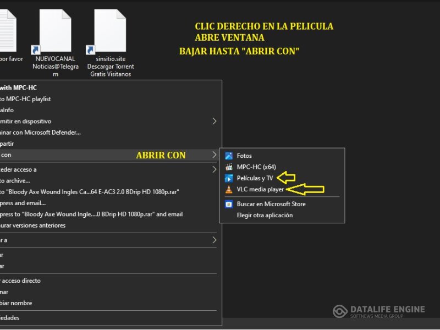The image size is (440, 330).
Task: Expand the 'Enviar a' submenu arrow
Action: point(215,240)
